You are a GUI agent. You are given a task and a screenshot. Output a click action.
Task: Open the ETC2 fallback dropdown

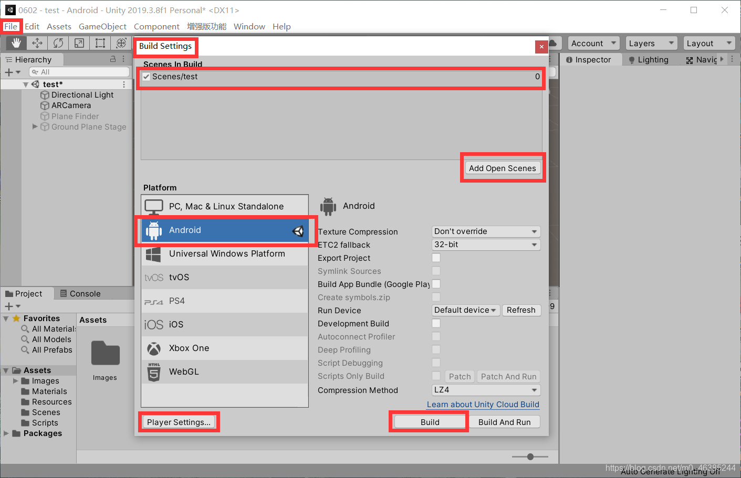point(486,245)
